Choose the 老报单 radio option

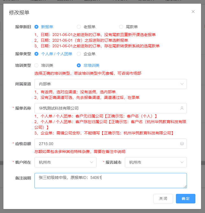(79, 27)
